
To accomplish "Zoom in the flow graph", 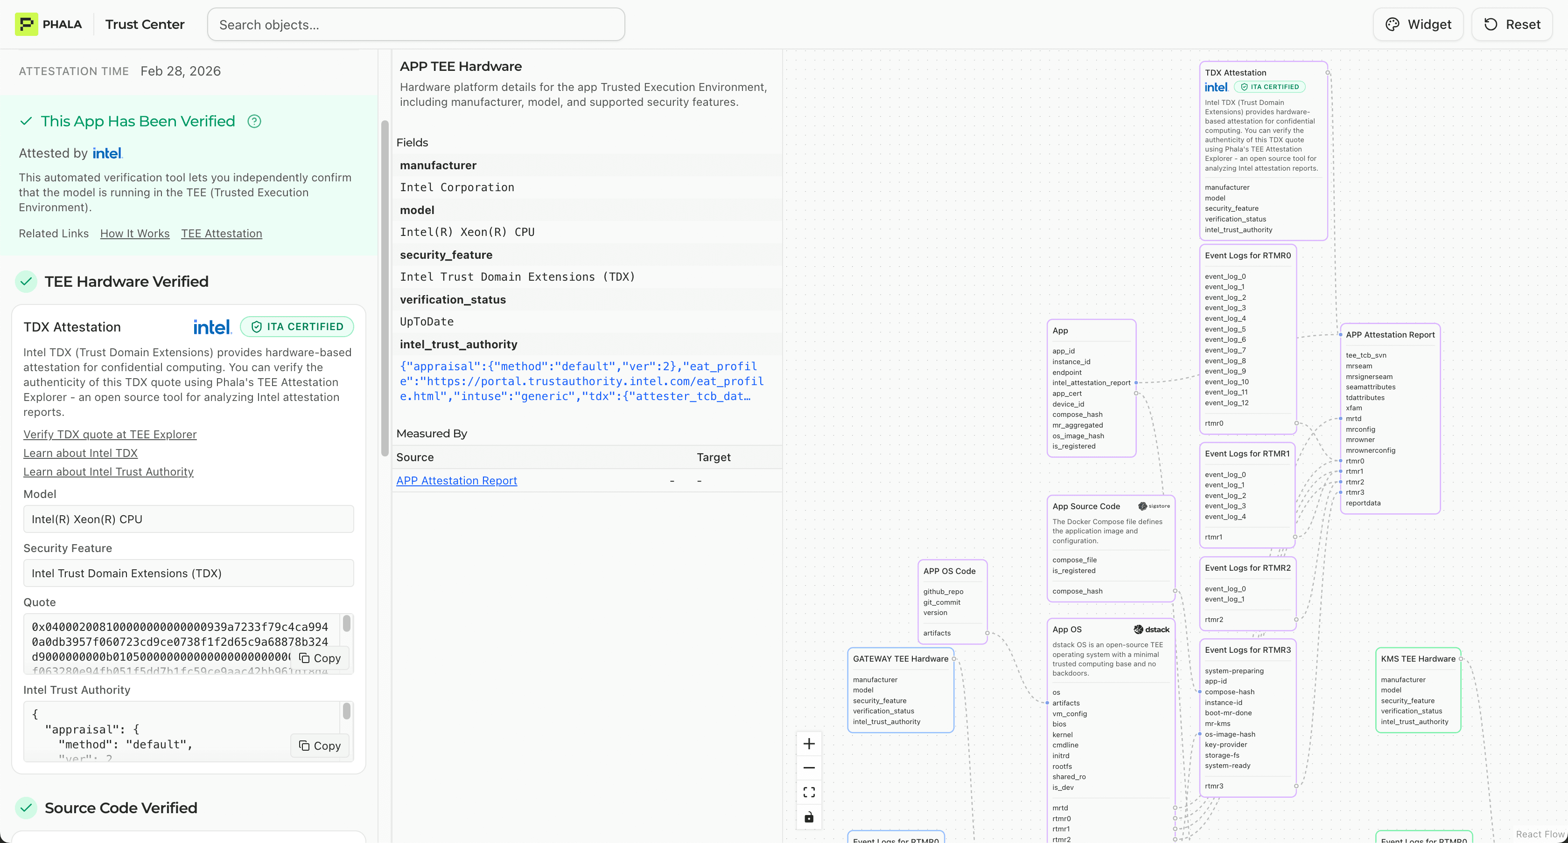I will (x=809, y=744).
